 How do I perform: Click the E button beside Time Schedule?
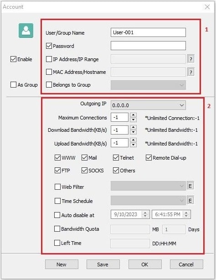[x=190, y=200]
